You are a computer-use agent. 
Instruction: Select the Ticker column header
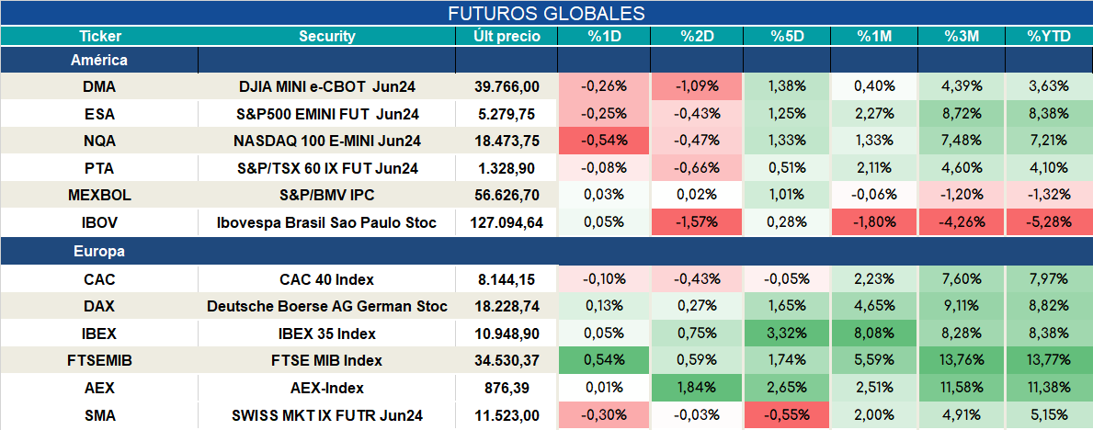[x=99, y=37]
